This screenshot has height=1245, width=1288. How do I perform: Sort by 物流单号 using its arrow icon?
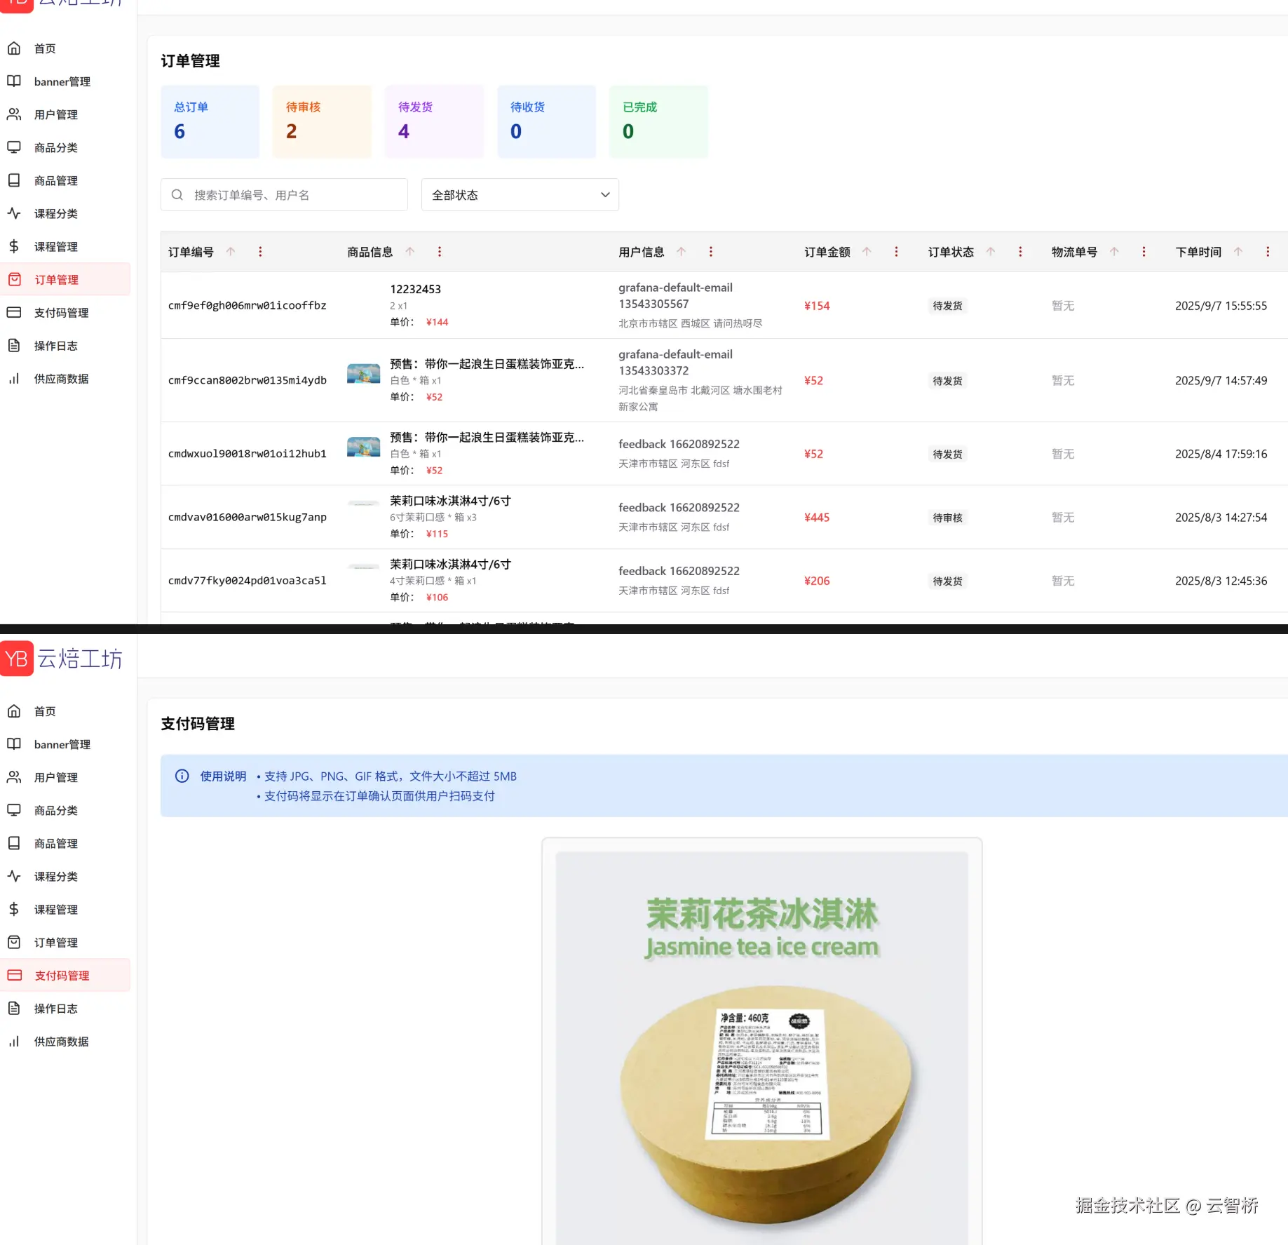point(1114,252)
